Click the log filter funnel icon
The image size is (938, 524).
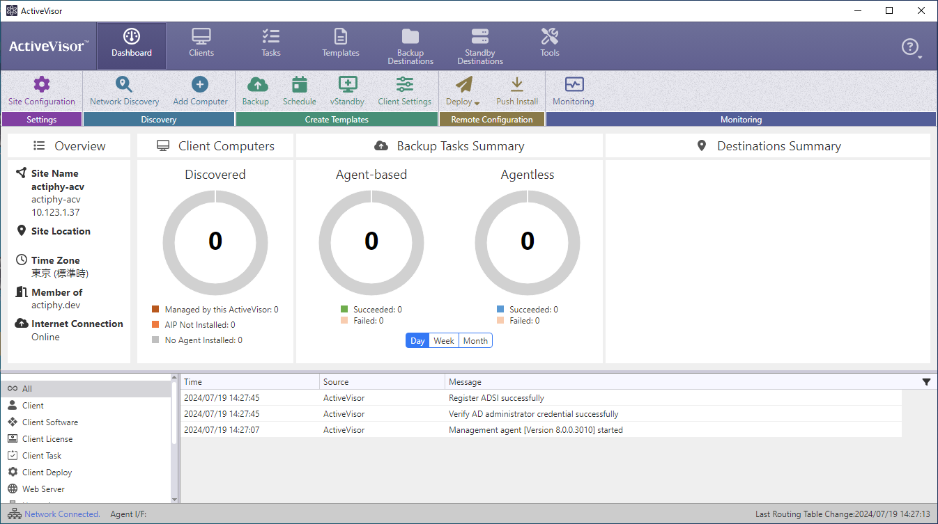926,382
